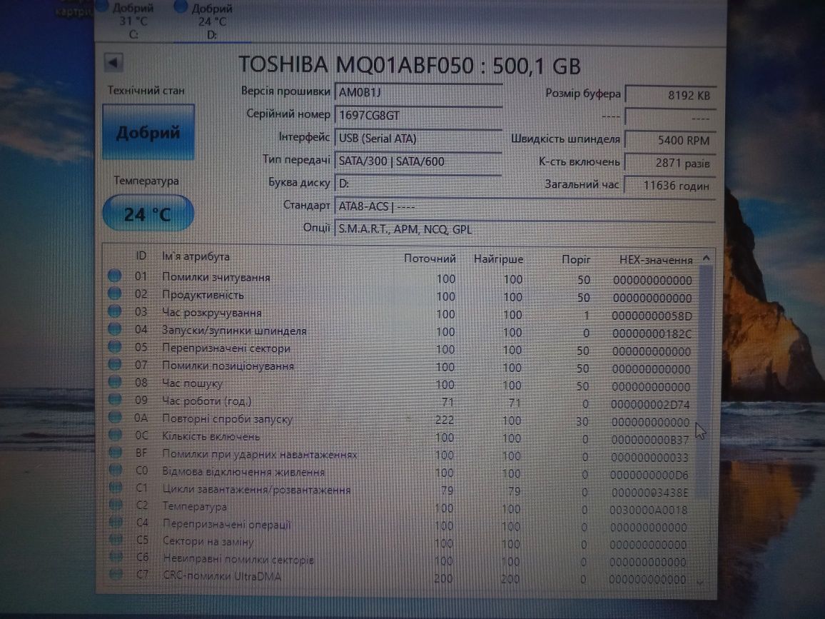This screenshot has height=619, width=825.
Task: Click status circle for C0 Відмова відключення живлення
Action: (115, 470)
